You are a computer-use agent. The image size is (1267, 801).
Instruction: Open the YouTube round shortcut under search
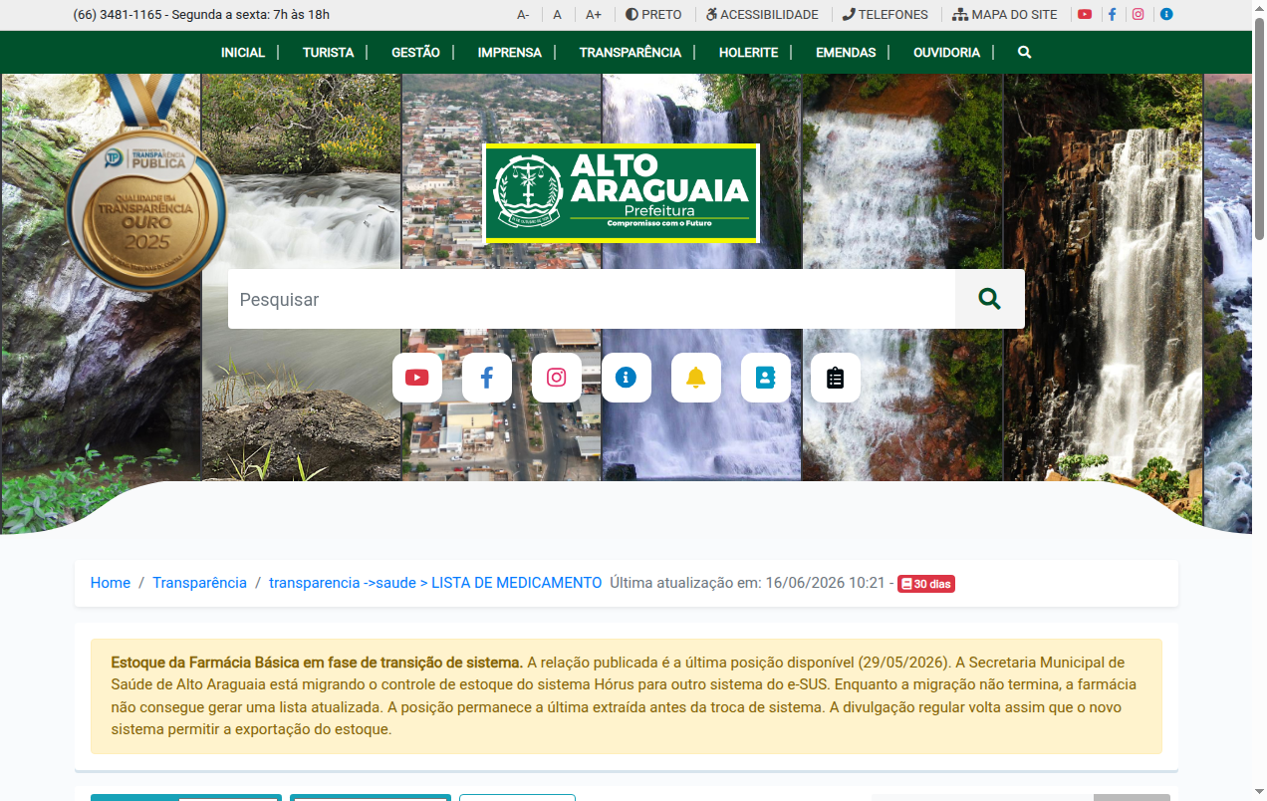point(417,378)
